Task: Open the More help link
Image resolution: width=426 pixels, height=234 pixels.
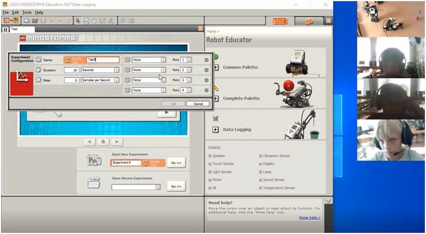Action: pos(309,218)
